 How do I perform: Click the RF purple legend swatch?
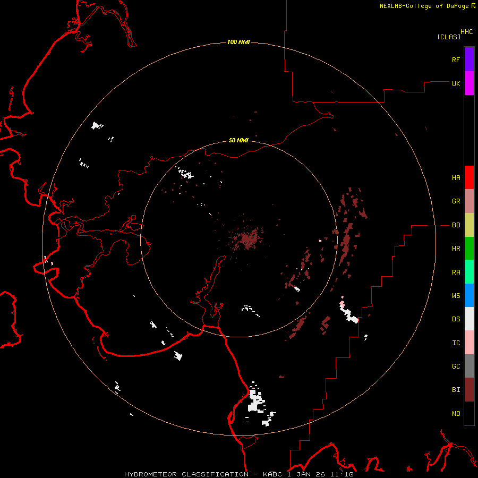tap(469, 59)
